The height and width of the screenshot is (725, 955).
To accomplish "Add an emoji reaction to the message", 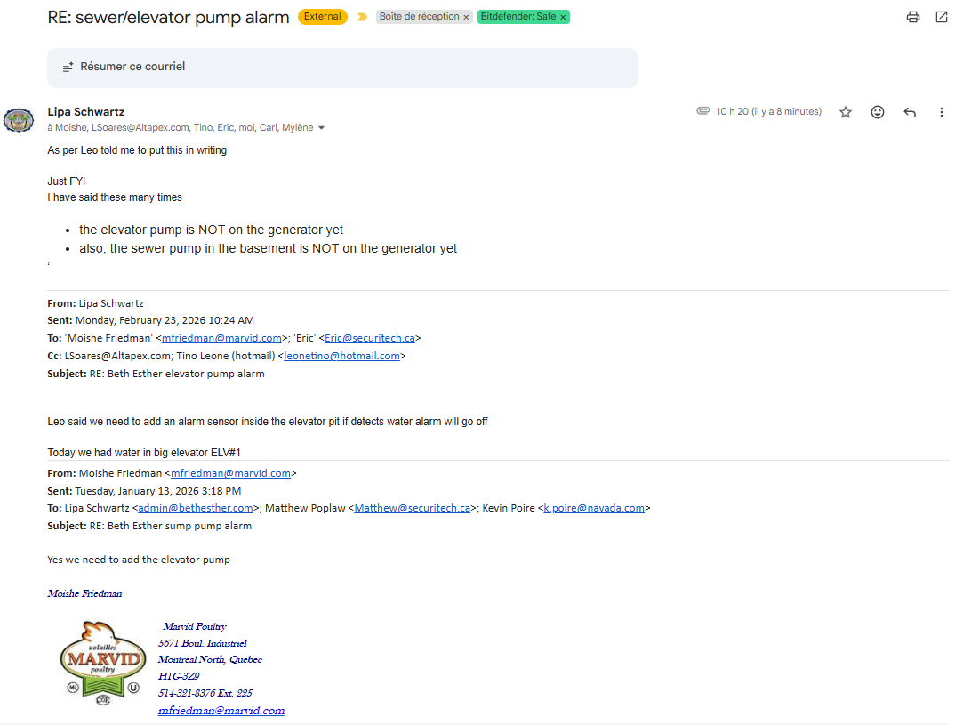I will (877, 112).
